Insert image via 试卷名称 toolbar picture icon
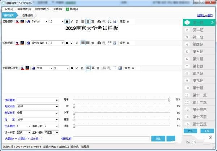The image size is (217, 151). 115,21
